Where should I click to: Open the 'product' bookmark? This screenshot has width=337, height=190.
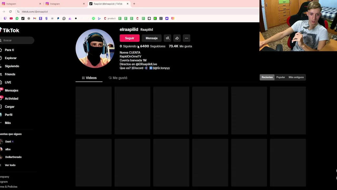tap(110, 18)
